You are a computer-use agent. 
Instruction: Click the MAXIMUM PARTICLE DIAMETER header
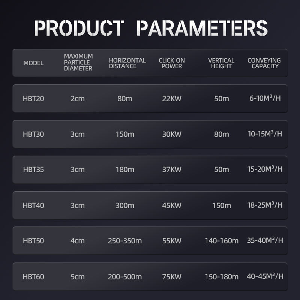(78, 62)
